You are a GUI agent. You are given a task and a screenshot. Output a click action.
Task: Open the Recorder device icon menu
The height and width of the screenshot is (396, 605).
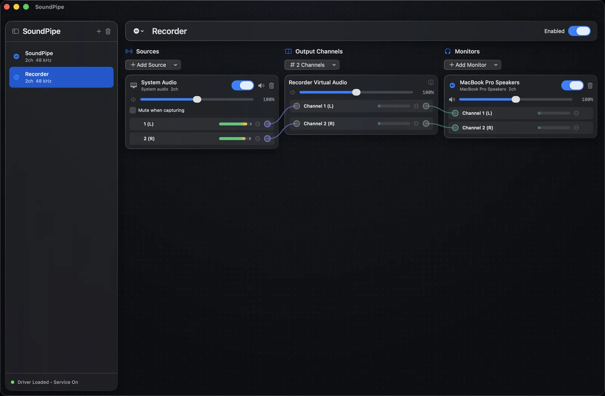pyautogui.click(x=138, y=31)
